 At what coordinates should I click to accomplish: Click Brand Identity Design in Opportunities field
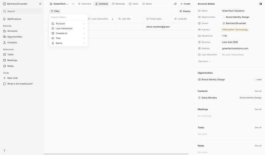tap(236, 17)
